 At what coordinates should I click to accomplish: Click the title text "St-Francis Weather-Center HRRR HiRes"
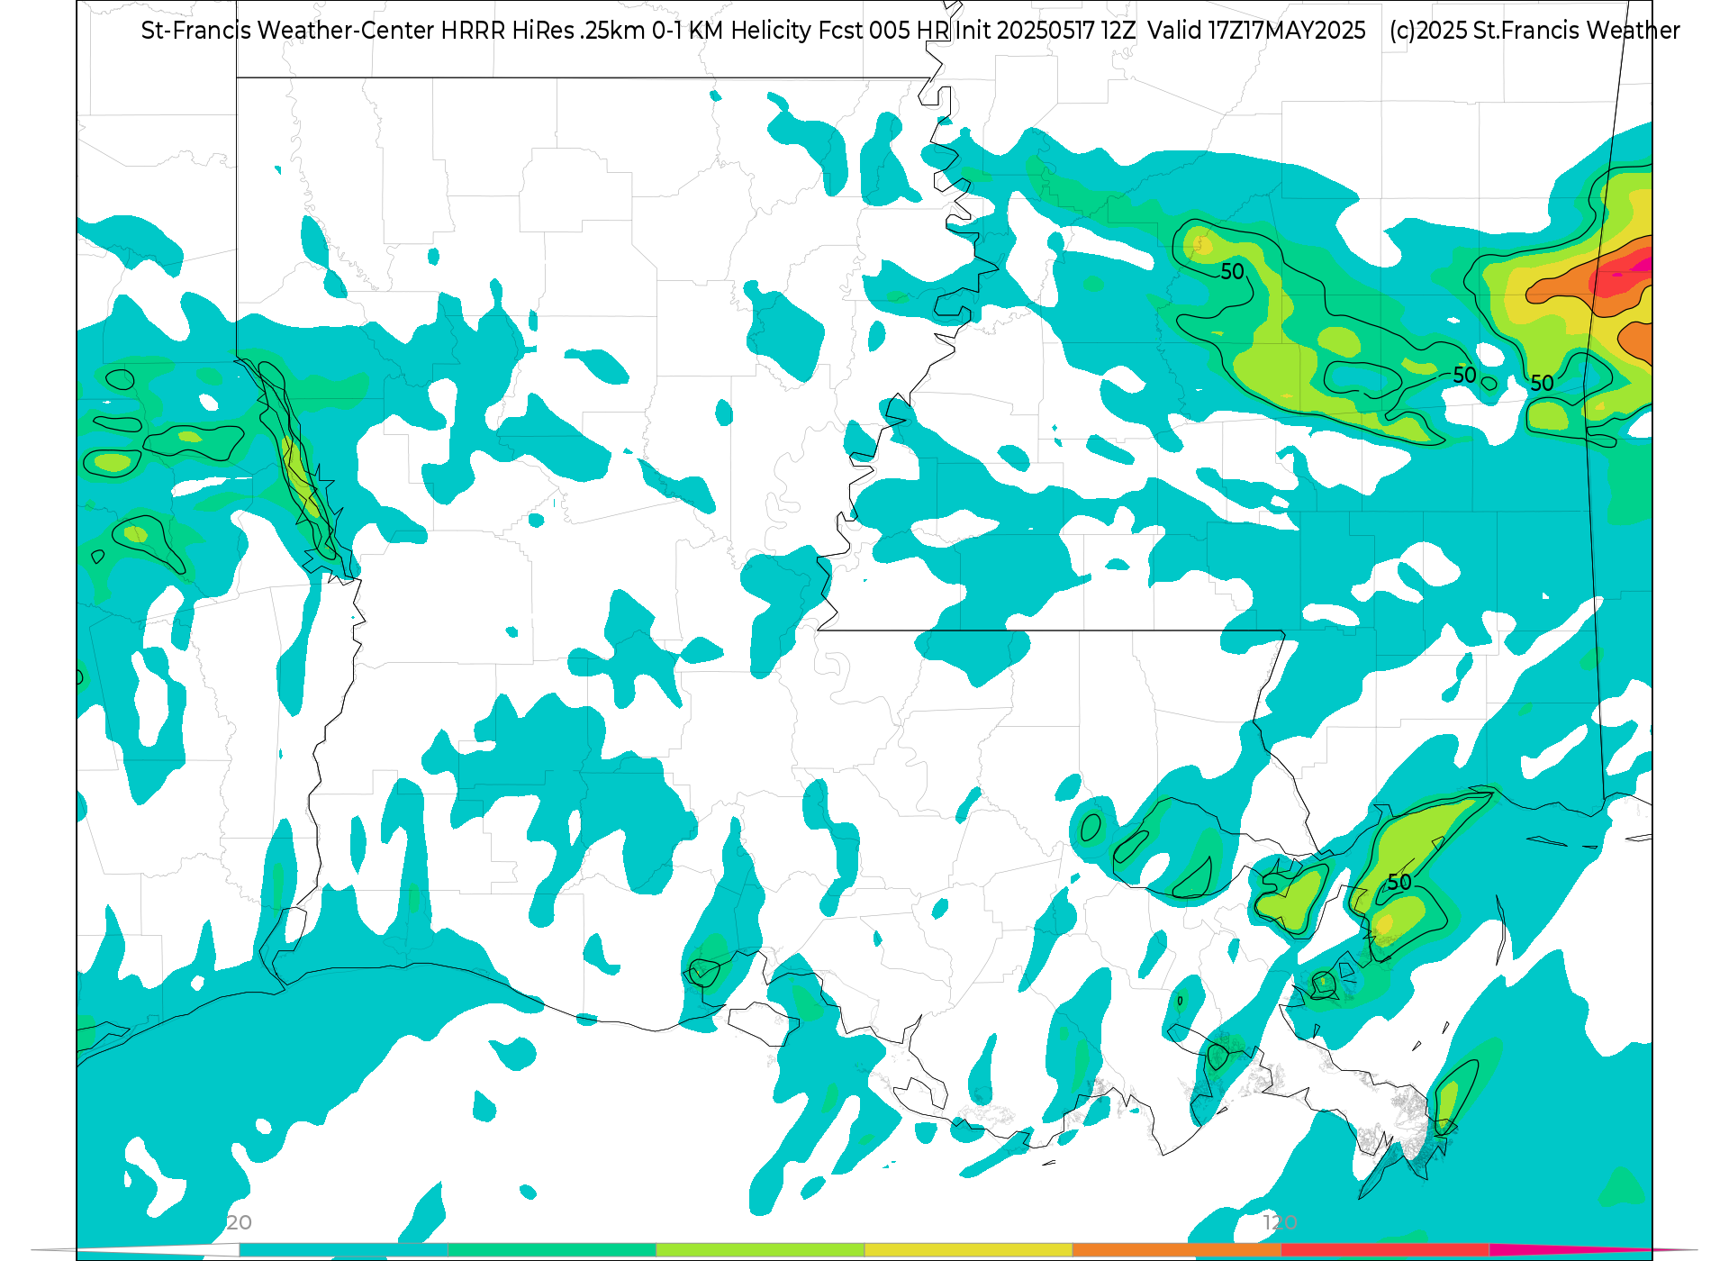pos(358,31)
